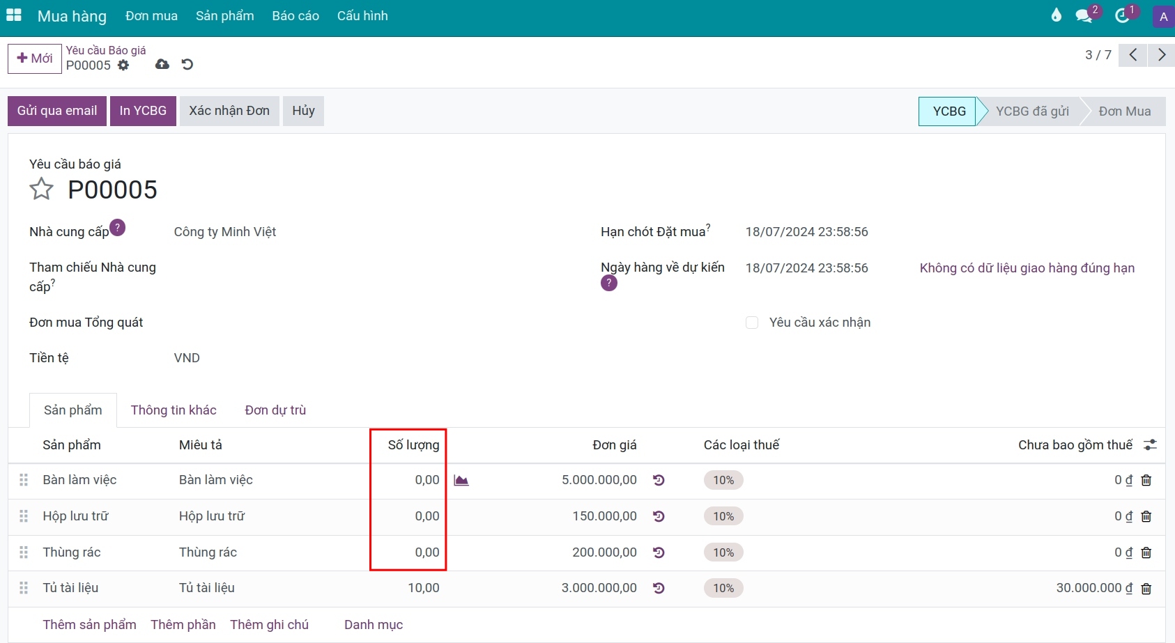Image resolution: width=1175 pixels, height=643 pixels.
Task: Delete the Thùng rác line
Action: tap(1146, 552)
